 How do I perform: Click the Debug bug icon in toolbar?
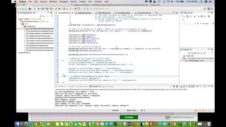tap(38, 8)
